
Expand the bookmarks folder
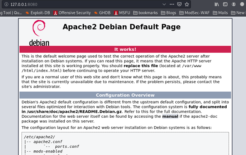[145, 13]
